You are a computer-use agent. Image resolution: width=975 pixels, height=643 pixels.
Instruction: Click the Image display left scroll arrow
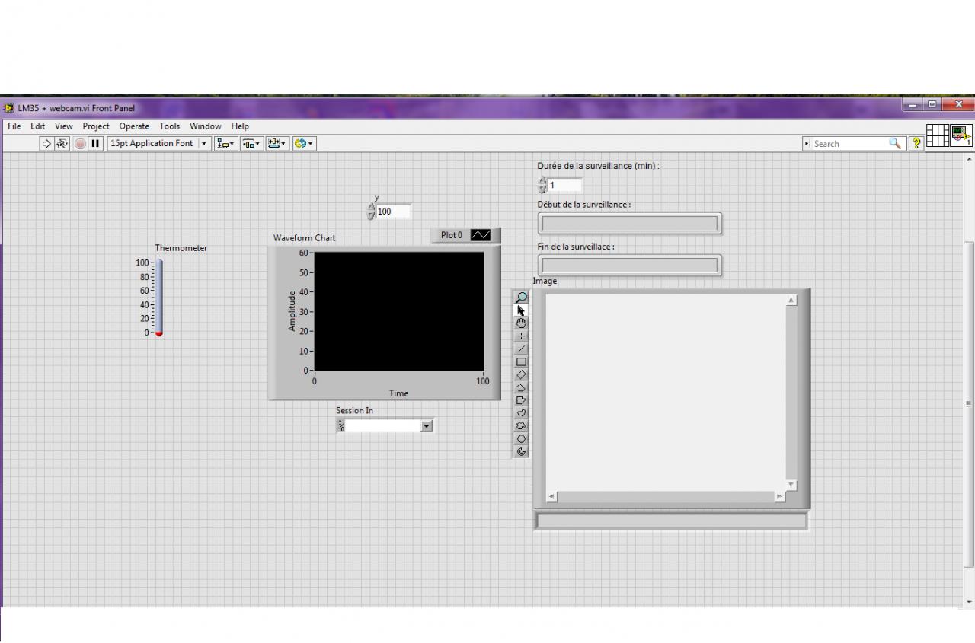click(551, 497)
